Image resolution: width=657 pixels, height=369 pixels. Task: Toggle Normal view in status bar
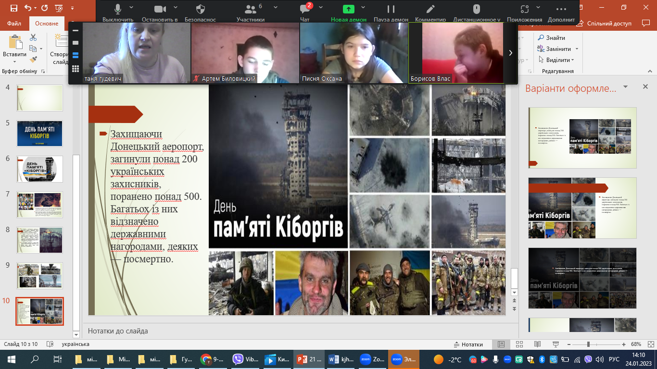[501, 344]
